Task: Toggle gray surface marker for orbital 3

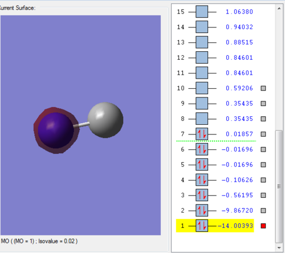Action: 263,195
